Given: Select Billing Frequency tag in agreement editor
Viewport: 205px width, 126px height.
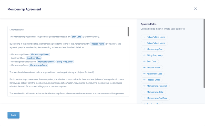Looking at the screenshot, I should (65, 62).
